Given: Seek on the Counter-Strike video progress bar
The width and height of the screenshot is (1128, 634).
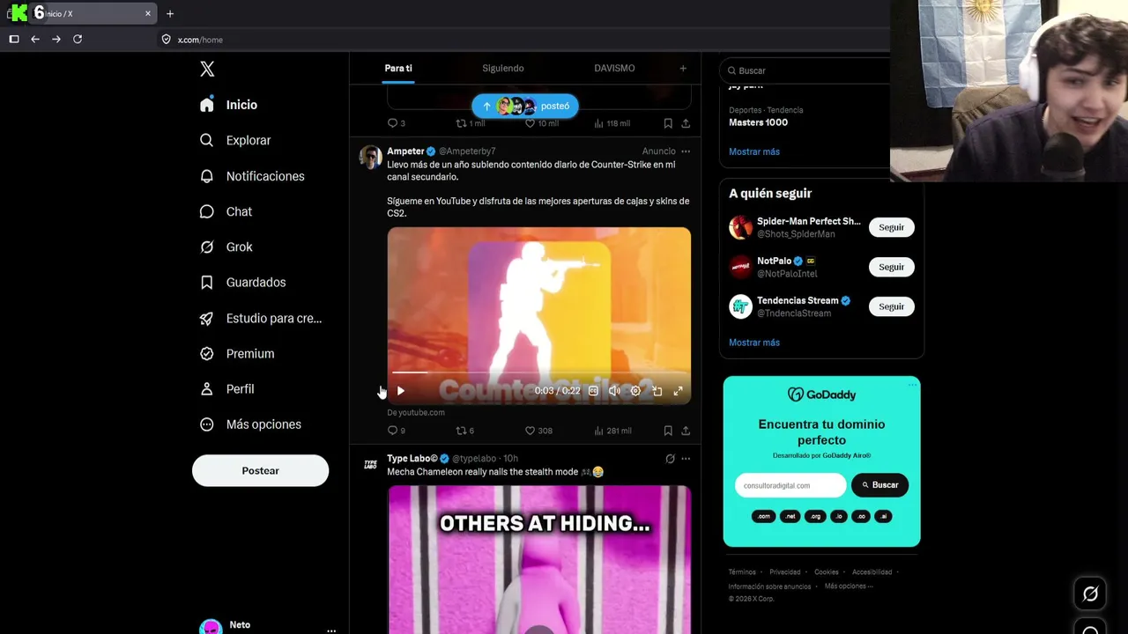Looking at the screenshot, I should (x=538, y=372).
